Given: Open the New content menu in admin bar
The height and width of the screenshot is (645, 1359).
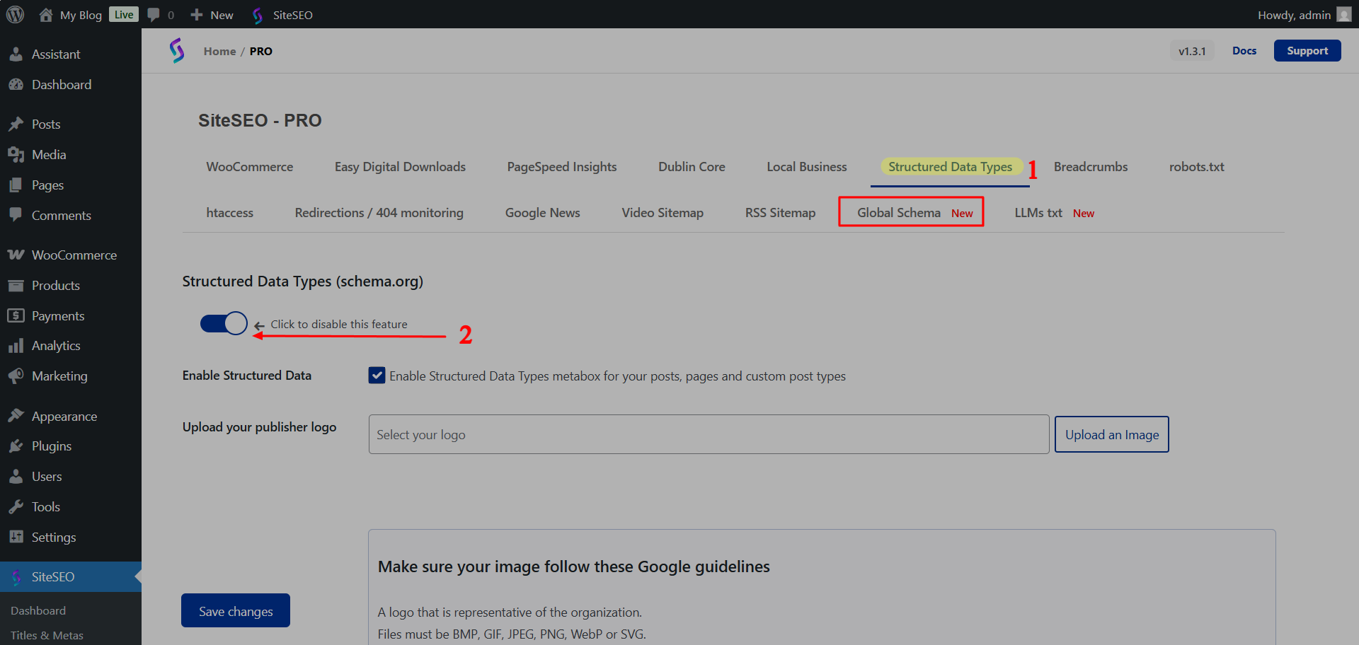Looking at the screenshot, I should [x=212, y=15].
